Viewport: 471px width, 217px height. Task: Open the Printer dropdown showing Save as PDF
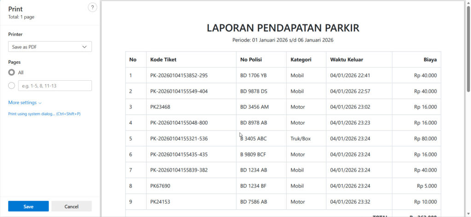coord(50,47)
